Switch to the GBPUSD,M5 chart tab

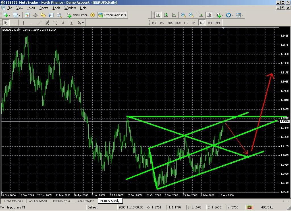86,201
